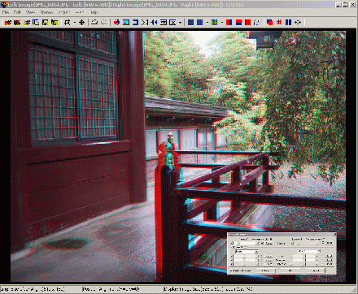Open the Help menu

pos(94,12)
